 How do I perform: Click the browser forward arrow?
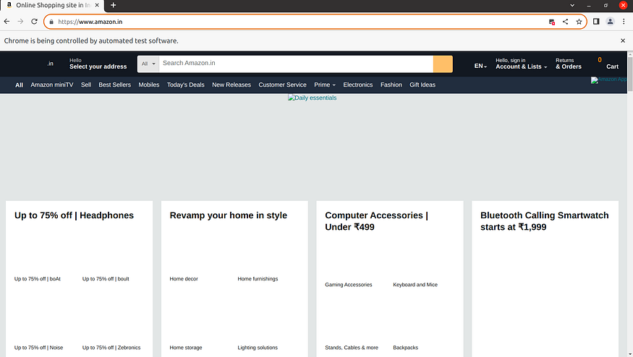click(20, 22)
